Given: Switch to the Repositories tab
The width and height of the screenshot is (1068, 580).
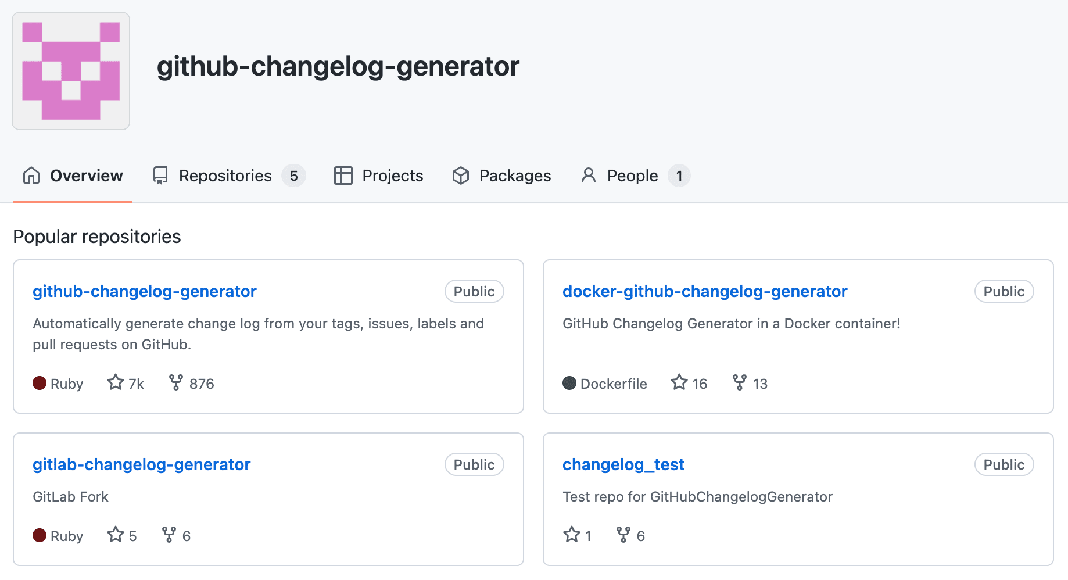Looking at the screenshot, I should (x=229, y=176).
